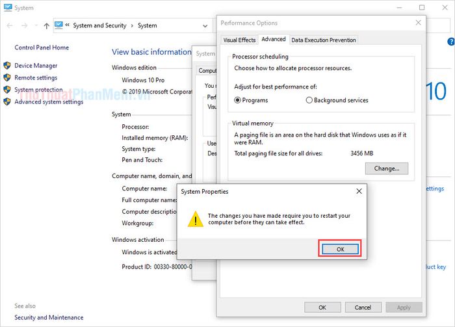Go up one level with the up arrow
This screenshot has height=327, width=455.
click(x=46, y=26)
